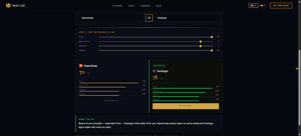Switch language to Spanish ES
This screenshot has height=136, width=301.
click(x=263, y=6)
